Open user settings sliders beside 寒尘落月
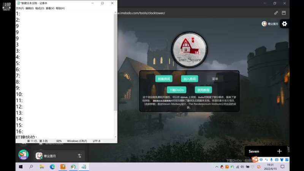Image resolution: width=304 pixels, height=171 pixels. (x=79, y=156)
